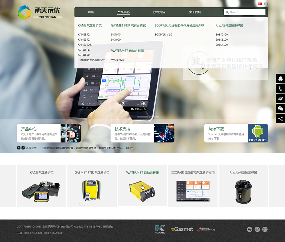Click the phone icon in the floating sidebar
This screenshot has width=285, height=242.
pyautogui.click(x=280, y=89)
